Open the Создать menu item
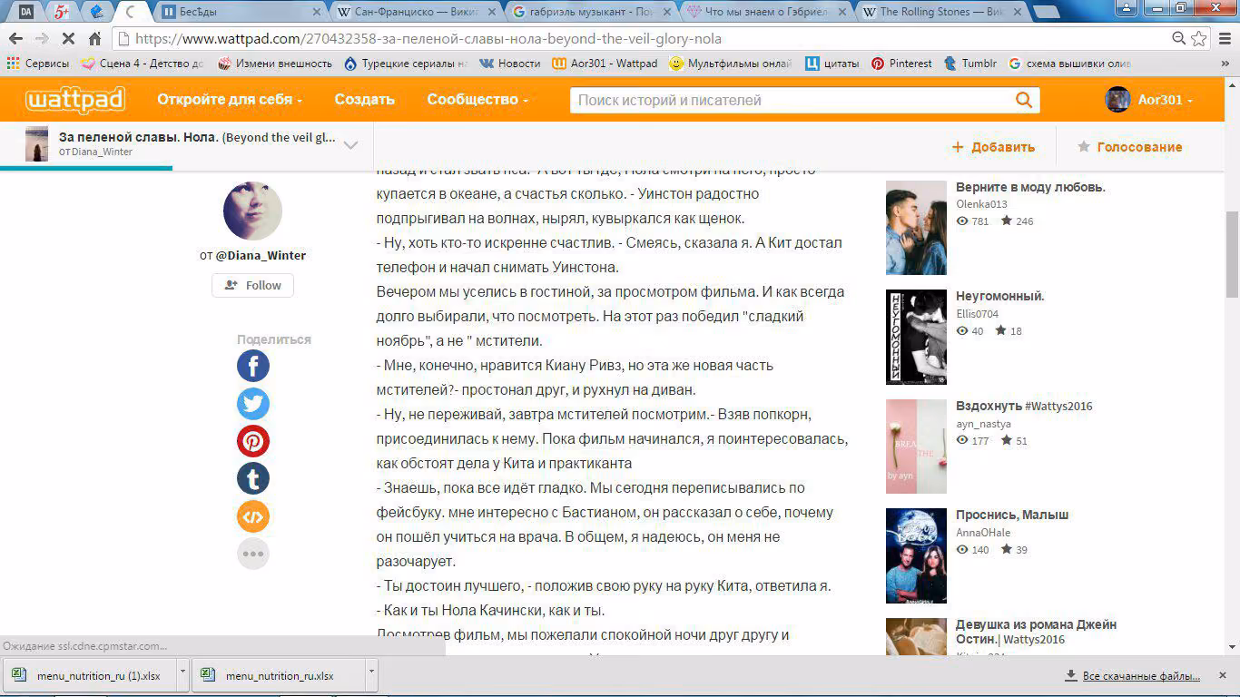 click(364, 100)
